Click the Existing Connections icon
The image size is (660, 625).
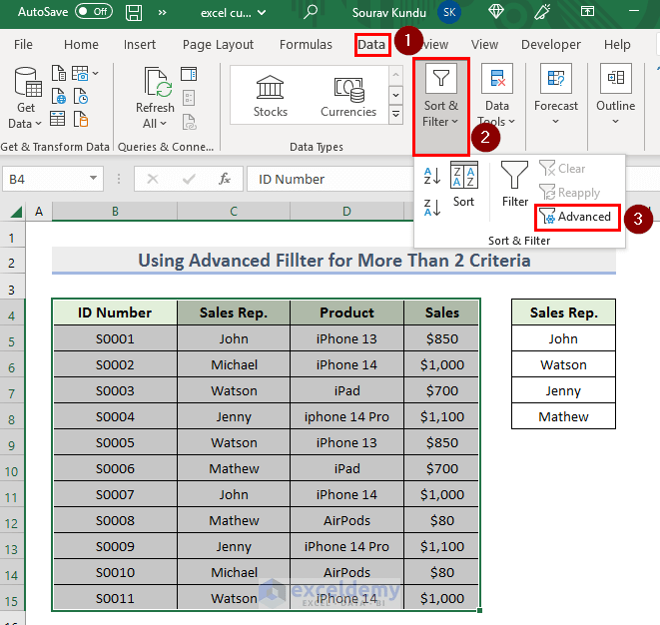(81, 119)
